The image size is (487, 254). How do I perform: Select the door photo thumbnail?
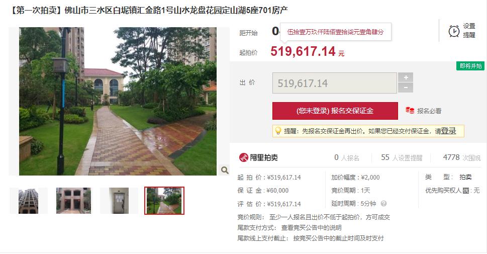(119, 201)
